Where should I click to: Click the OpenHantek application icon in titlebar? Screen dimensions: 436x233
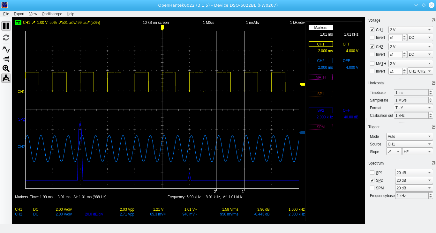click(x=4, y=5)
